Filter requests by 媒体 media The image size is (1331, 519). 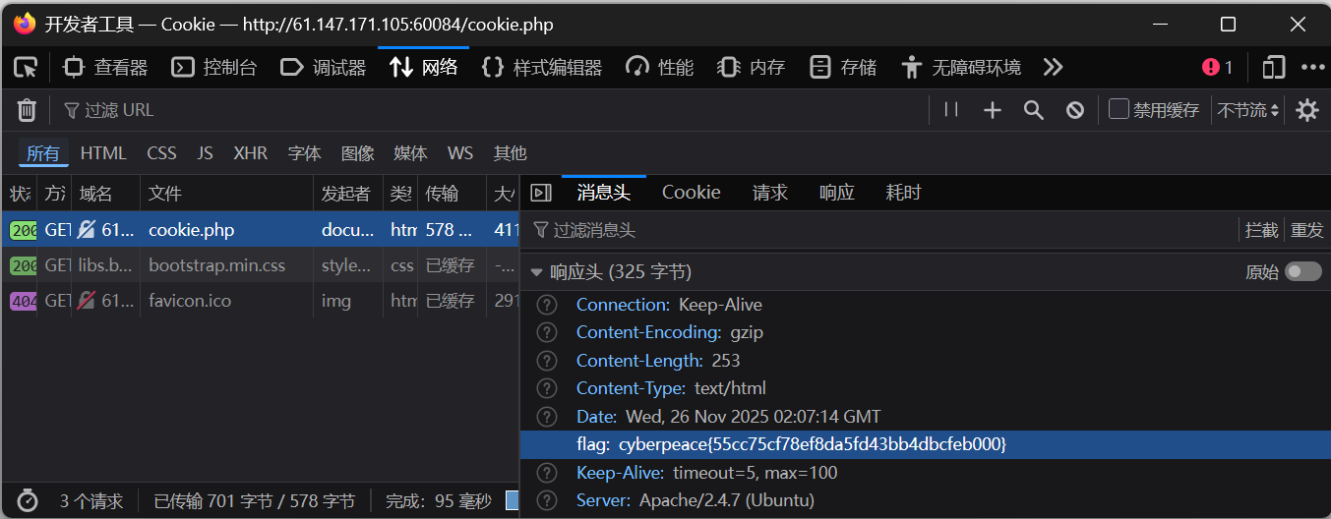[410, 153]
